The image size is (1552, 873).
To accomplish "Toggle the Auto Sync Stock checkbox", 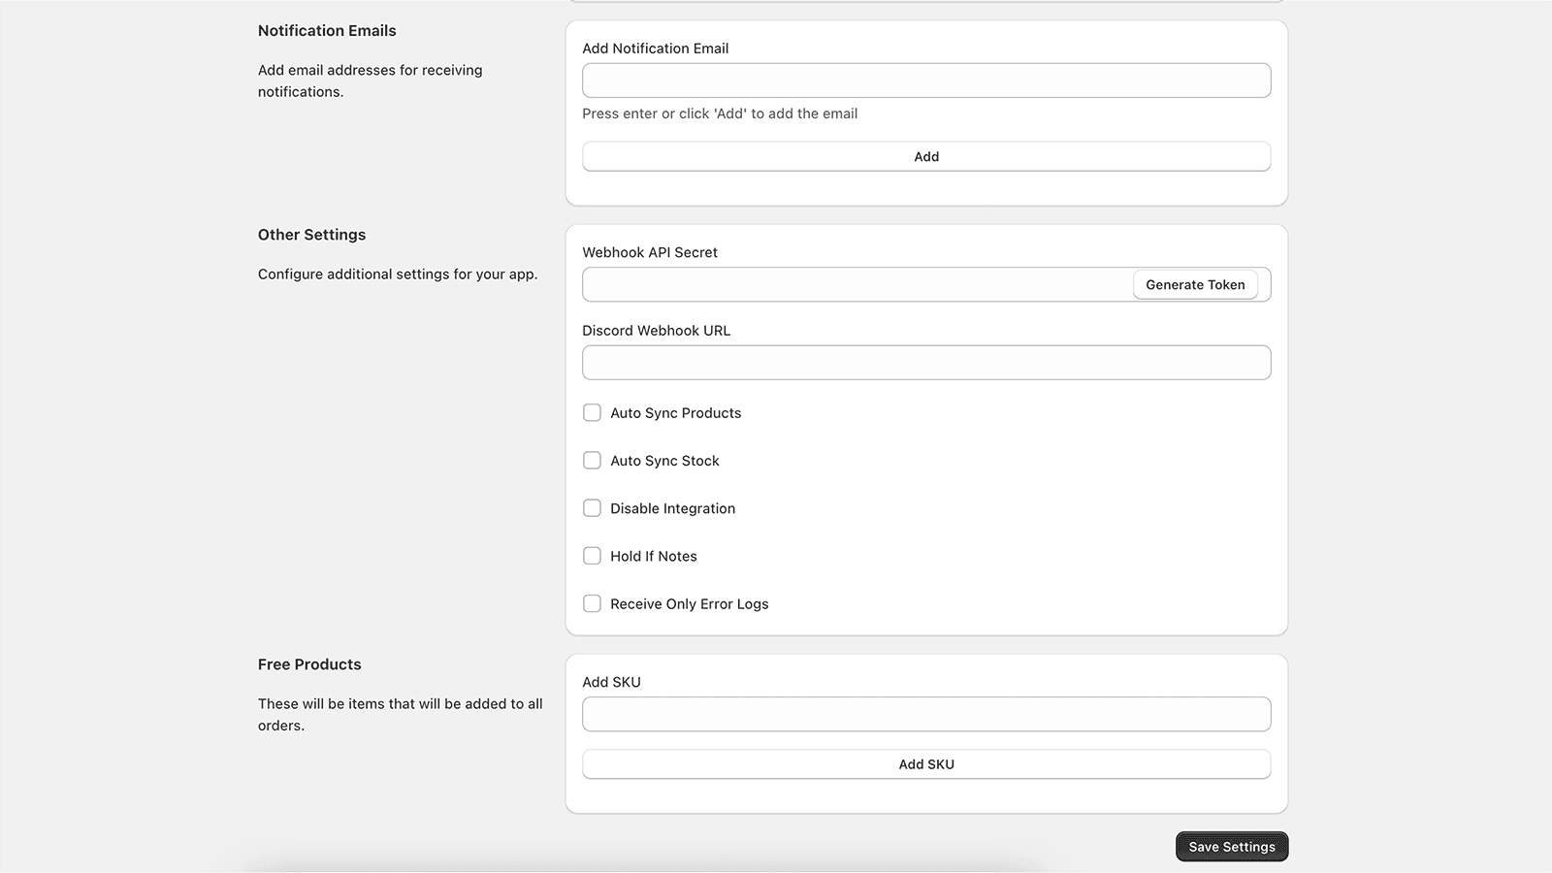I will [x=592, y=461].
